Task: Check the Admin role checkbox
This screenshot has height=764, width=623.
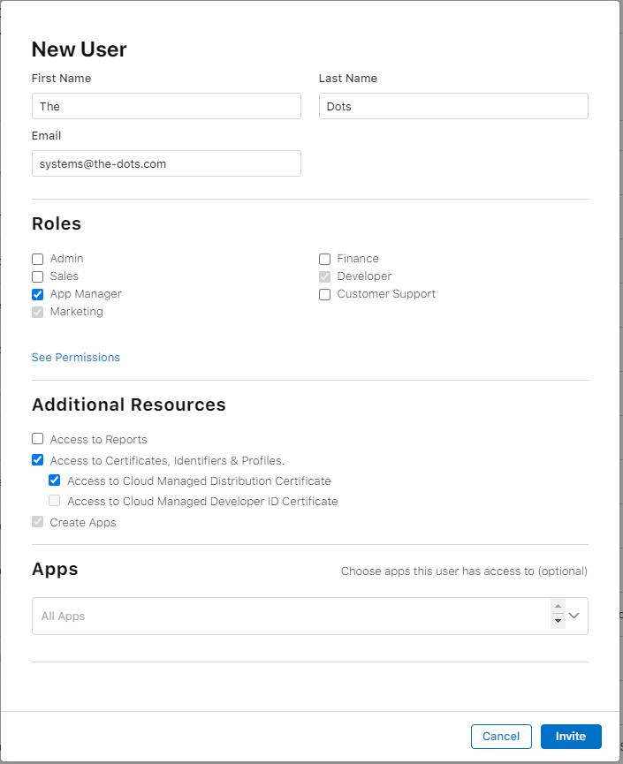Action: 37,259
